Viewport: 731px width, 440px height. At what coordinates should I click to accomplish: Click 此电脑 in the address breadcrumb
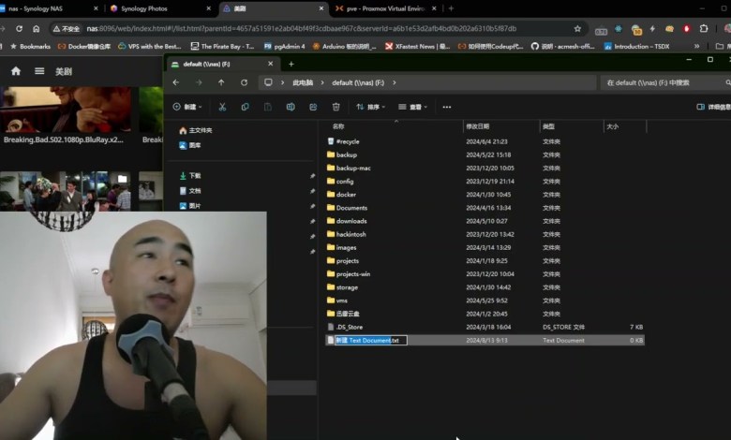[x=303, y=82]
